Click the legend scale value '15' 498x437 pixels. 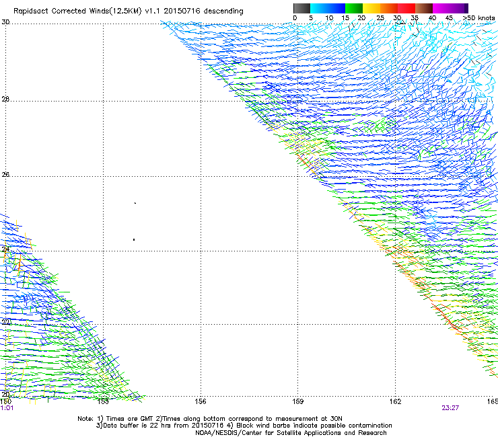click(345, 18)
